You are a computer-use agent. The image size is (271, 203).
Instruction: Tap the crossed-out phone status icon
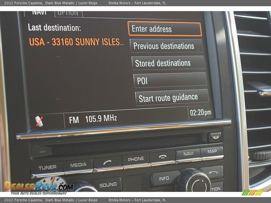40,121
